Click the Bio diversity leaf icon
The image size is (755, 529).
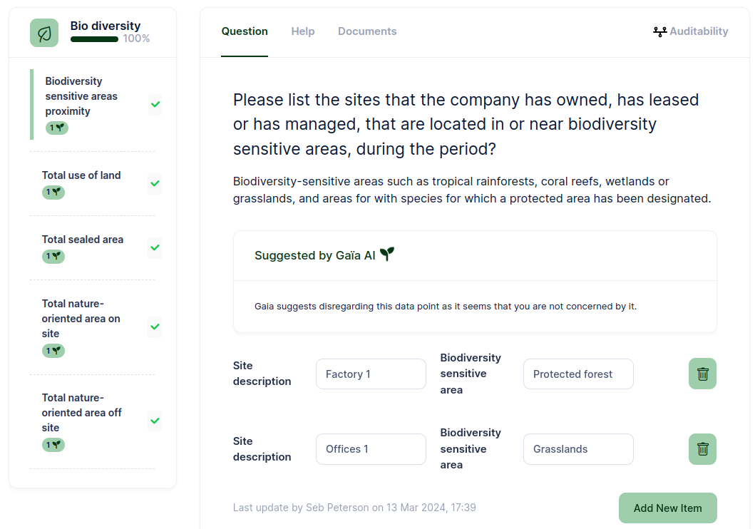click(x=44, y=33)
